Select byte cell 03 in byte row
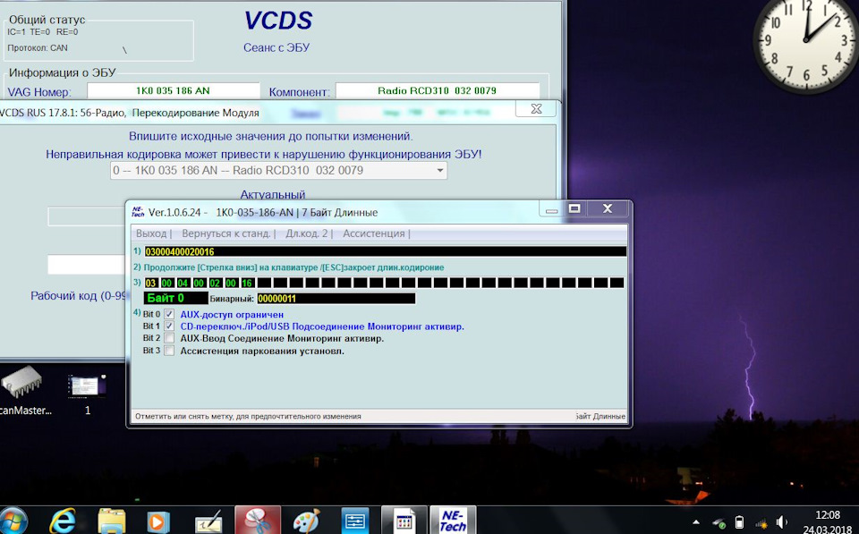859x534 pixels. coord(151,284)
